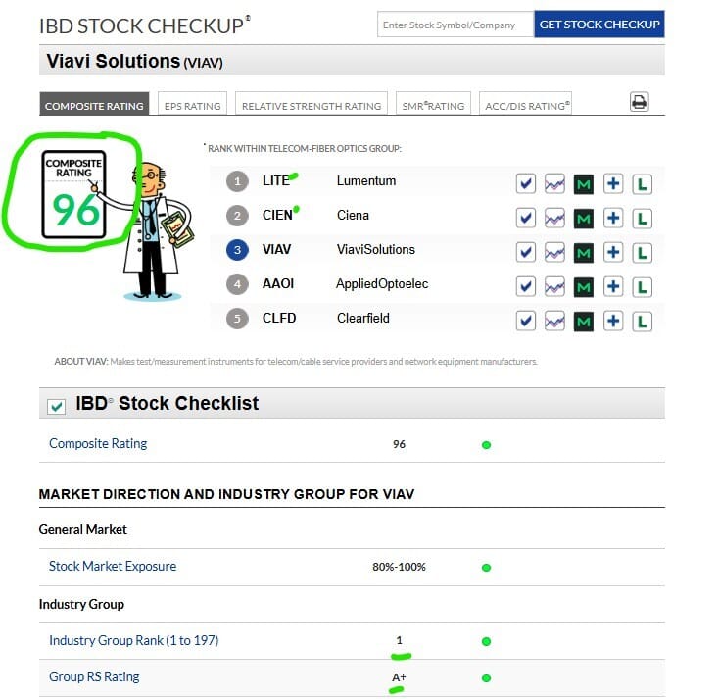Click the green dot beside Group RS Rating
The height and width of the screenshot is (699, 719).
(x=486, y=677)
